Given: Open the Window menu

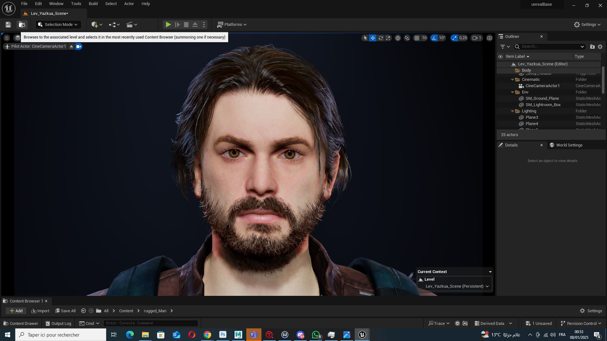Looking at the screenshot, I should coord(56,4).
